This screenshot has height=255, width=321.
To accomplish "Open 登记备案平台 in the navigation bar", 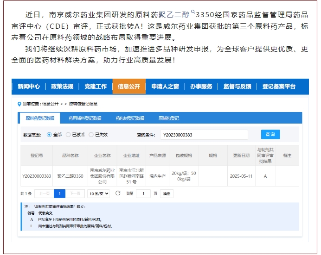I will pos(279,87).
